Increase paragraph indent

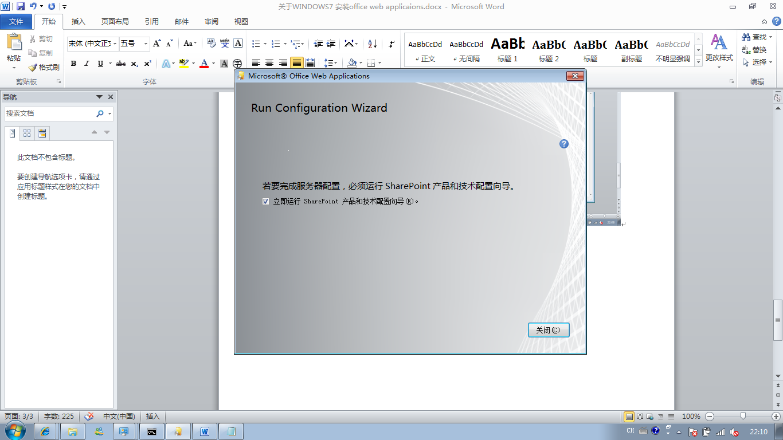331,44
